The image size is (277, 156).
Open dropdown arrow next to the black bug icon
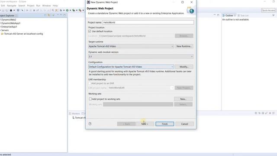coord(14,10)
